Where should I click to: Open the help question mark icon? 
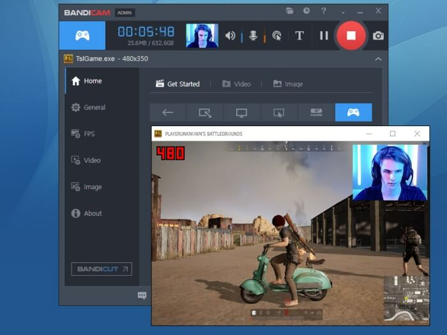(324, 11)
